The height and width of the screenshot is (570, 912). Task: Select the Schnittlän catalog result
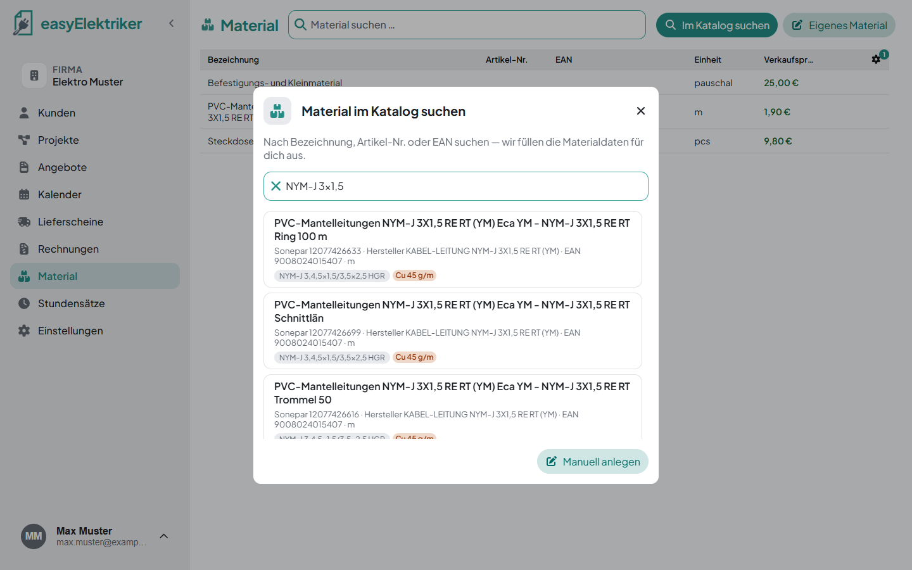point(453,331)
